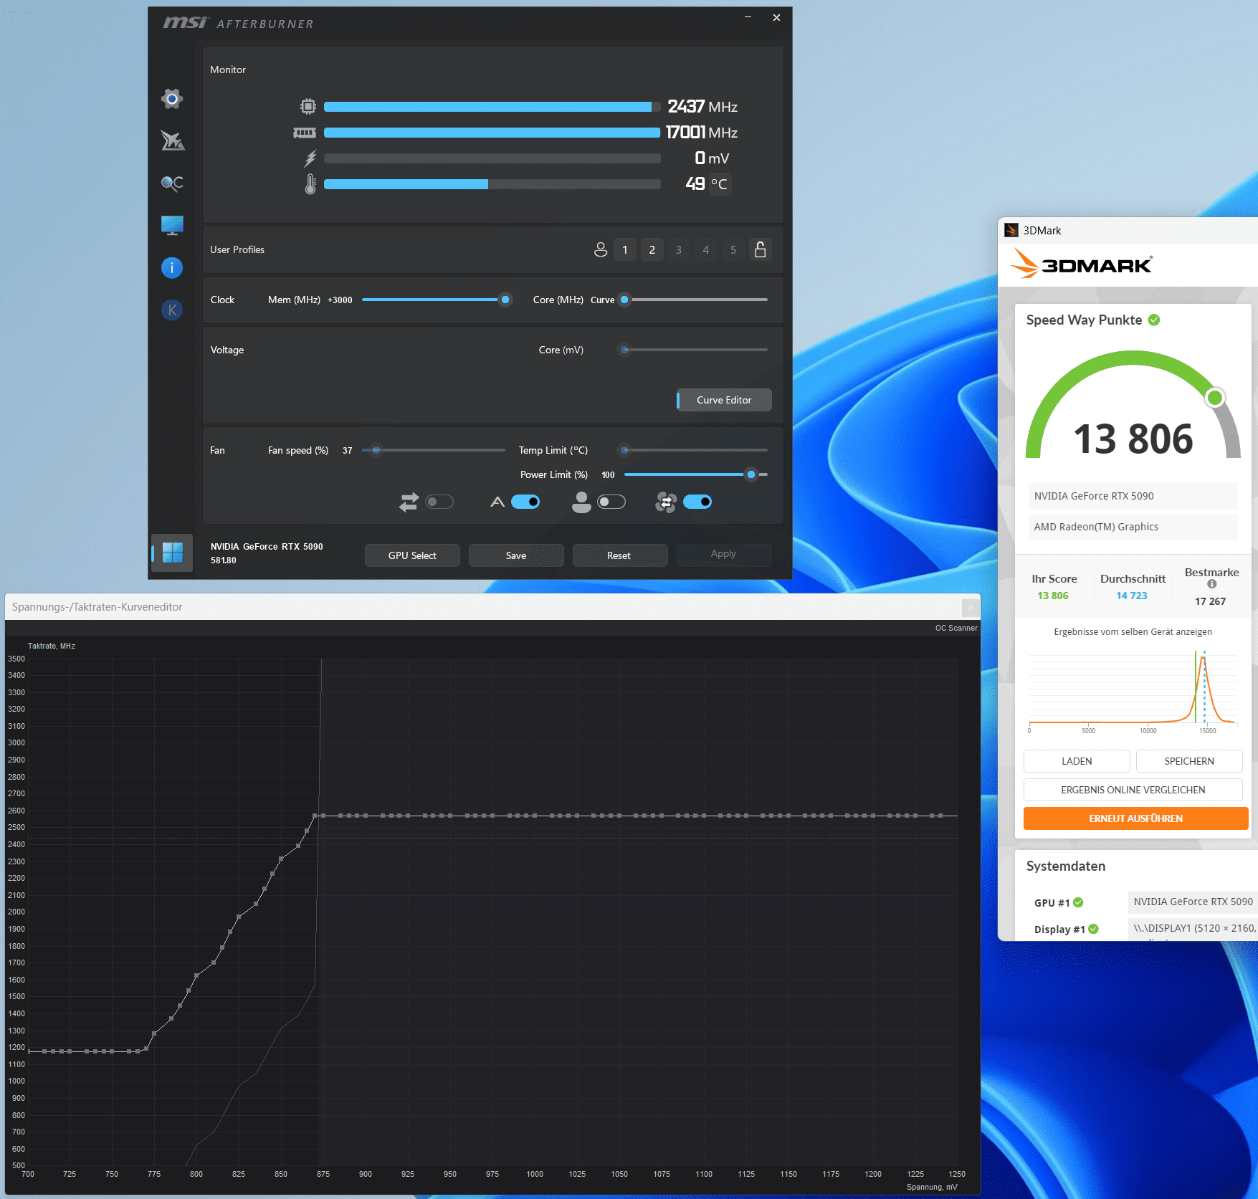Click the fan sync icon with arrows
The image size is (1258, 1199).
(666, 502)
